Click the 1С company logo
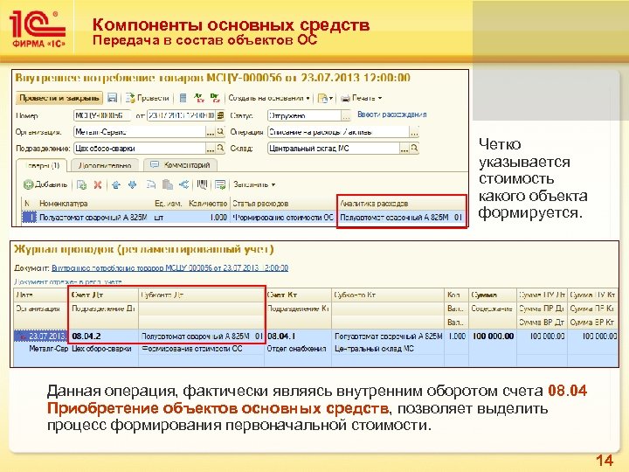629x472 pixels. (37, 29)
